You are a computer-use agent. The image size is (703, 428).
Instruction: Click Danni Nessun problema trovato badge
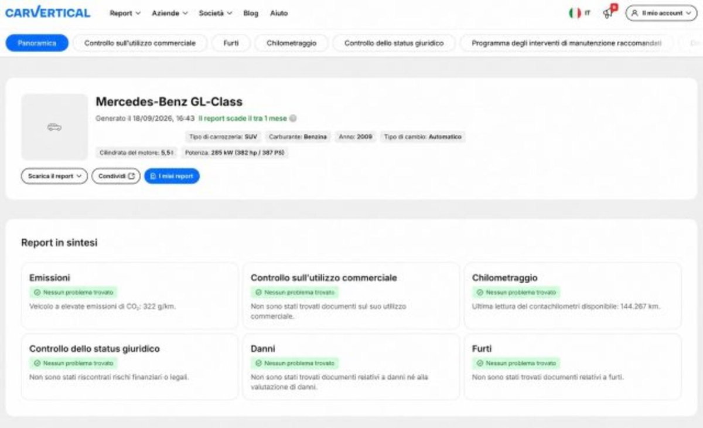295,363
